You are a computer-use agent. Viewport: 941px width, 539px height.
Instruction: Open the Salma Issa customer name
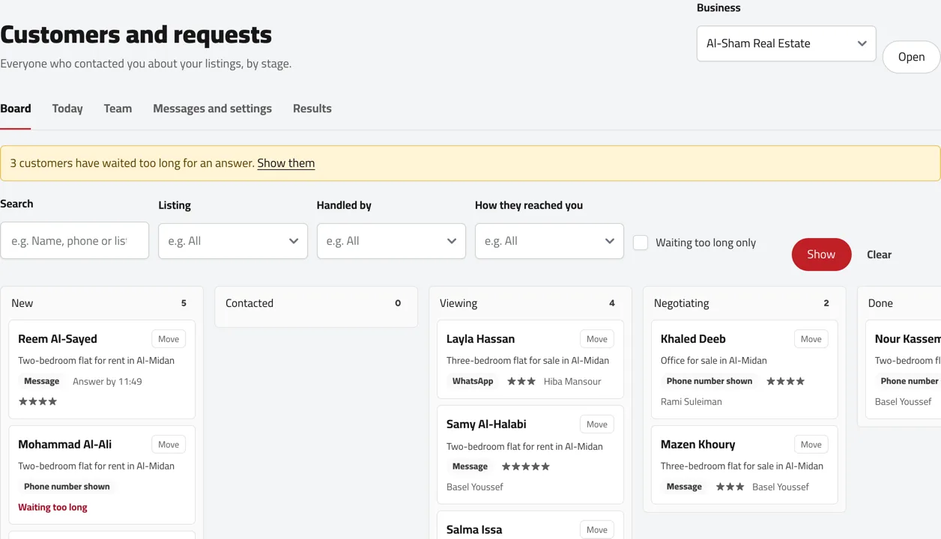click(474, 530)
